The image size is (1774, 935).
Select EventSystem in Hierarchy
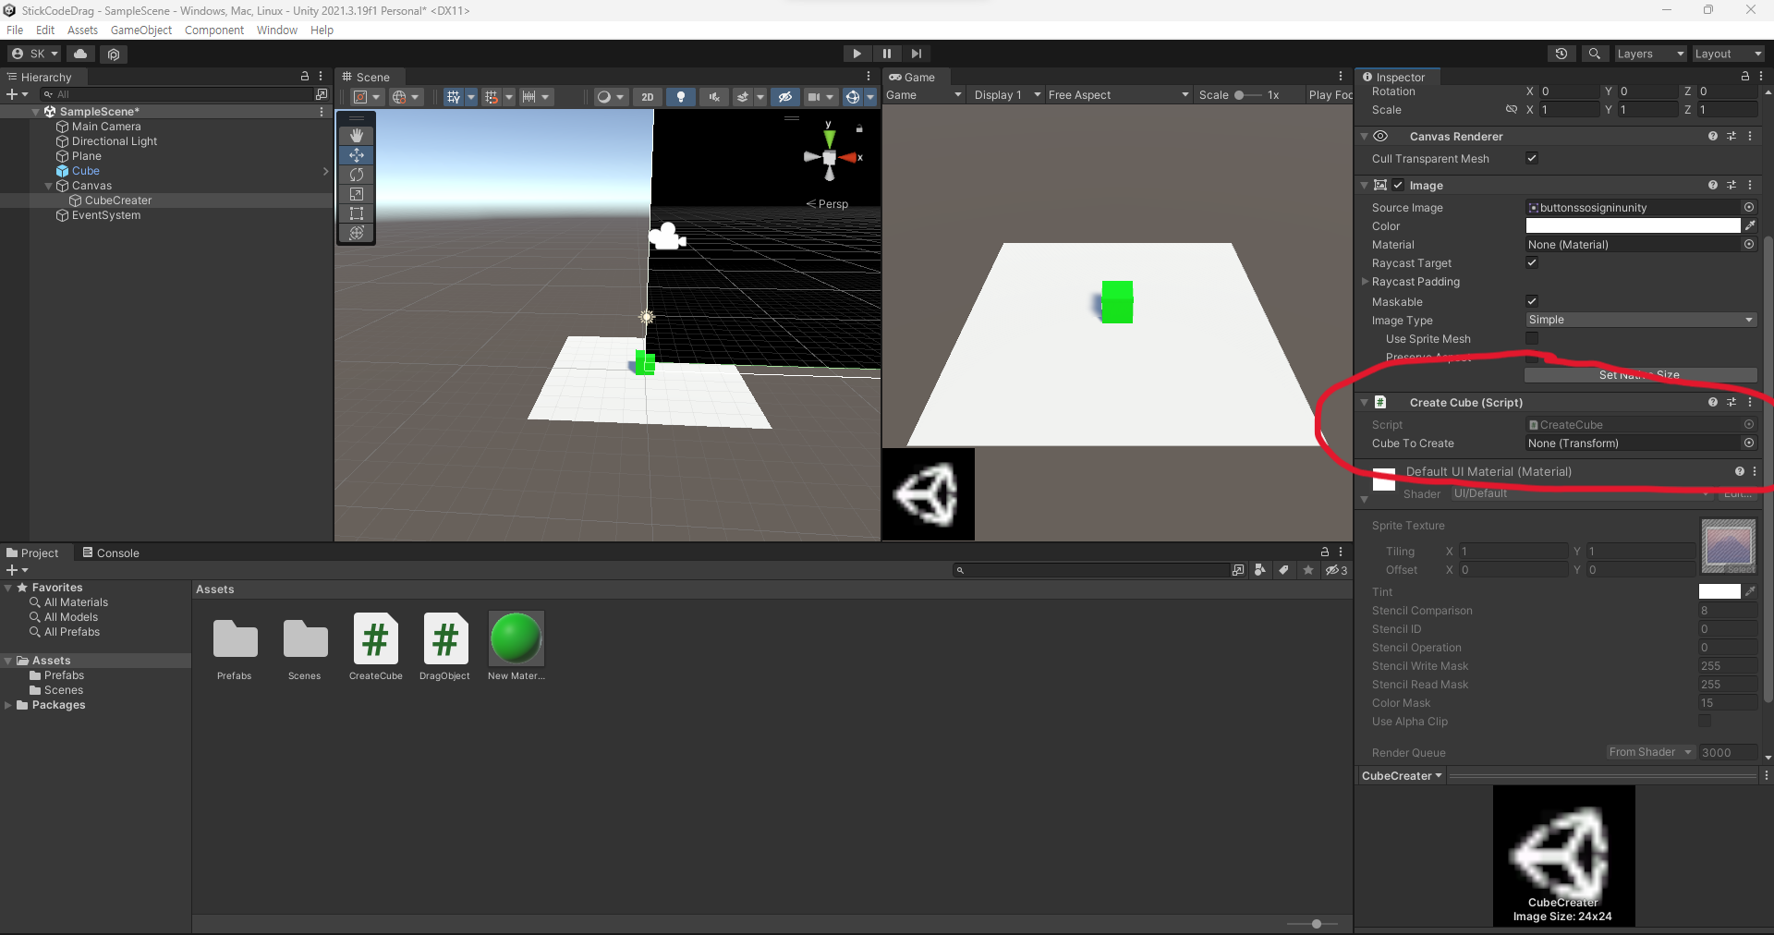click(x=106, y=215)
